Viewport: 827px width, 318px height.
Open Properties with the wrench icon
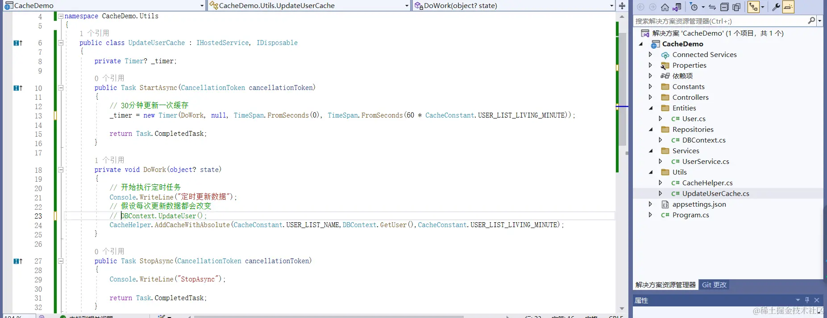pyautogui.click(x=776, y=7)
